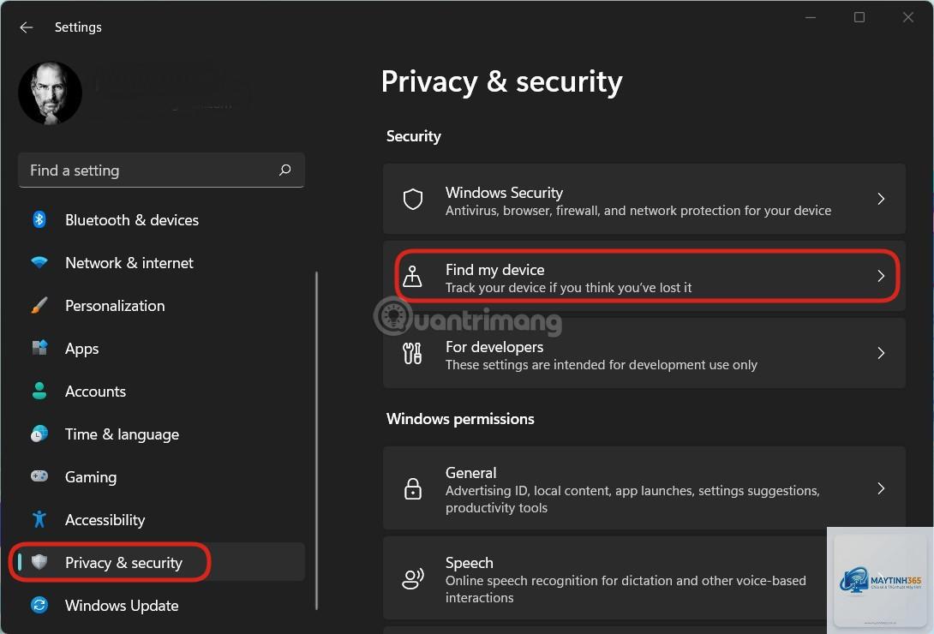Open Bluetooth & devices settings
Screen dimensions: 934x634
[x=161, y=219]
